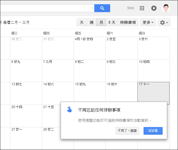Click date 28 廿二
The width and height of the screenshot is (178, 150).
(x=48, y=129)
